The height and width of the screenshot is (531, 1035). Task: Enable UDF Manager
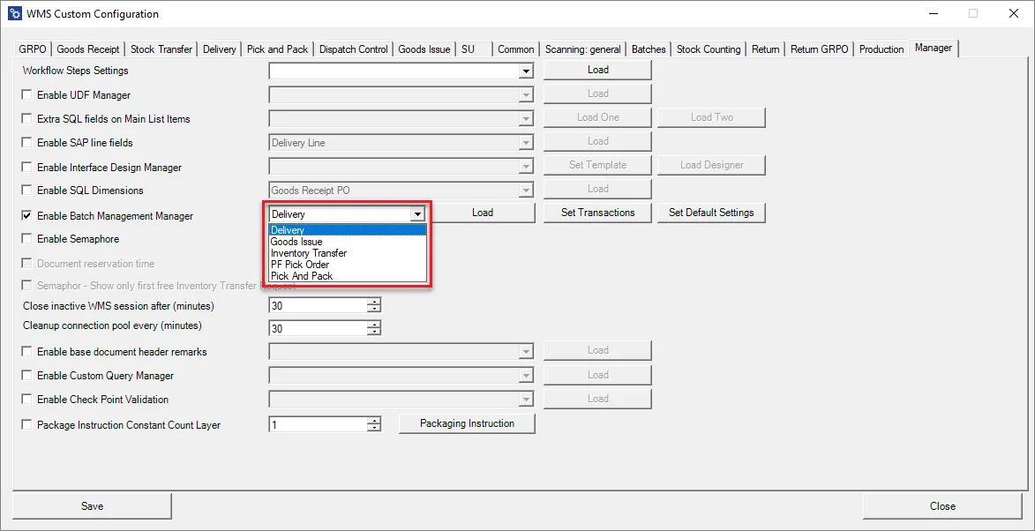pos(26,94)
